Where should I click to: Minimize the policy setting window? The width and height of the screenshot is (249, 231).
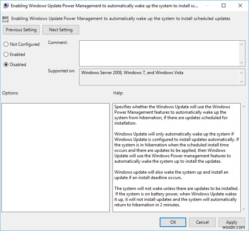click(207, 5)
